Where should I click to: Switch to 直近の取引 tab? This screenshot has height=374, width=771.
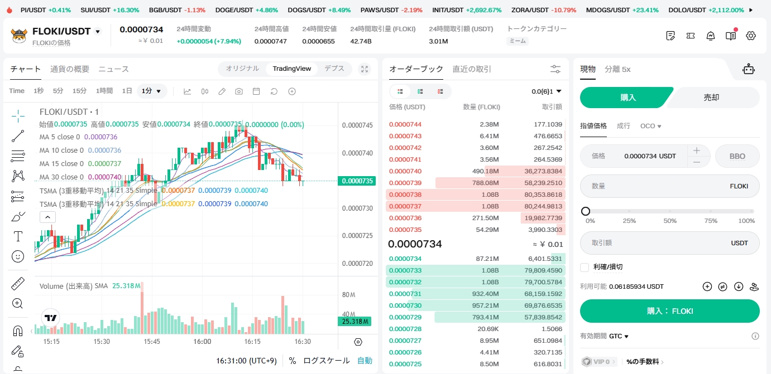(x=472, y=69)
